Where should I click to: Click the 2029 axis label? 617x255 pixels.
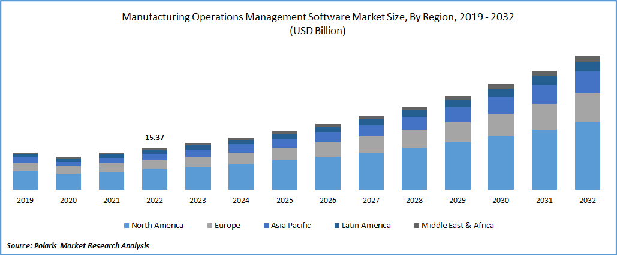coord(458,200)
